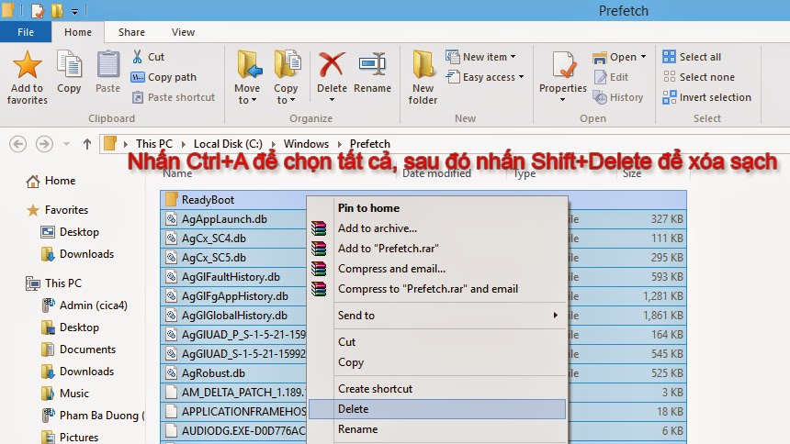
Task: Open the ribbon Delete dropdown arrow
Action: click(x=332, y=100)
